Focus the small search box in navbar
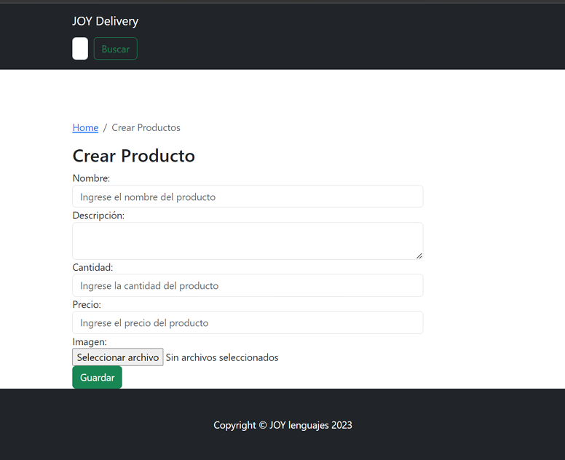The height and width of the screenshot is (460, 565). coord(80,49)
